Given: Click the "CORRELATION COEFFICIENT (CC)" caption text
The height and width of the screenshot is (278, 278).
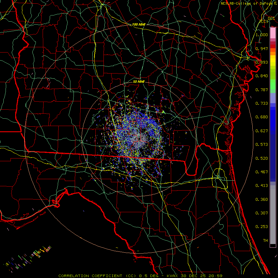Looking at the screenshot, I should (x=98, y=276).
